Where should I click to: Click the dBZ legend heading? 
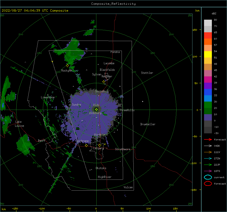(214, 13)
